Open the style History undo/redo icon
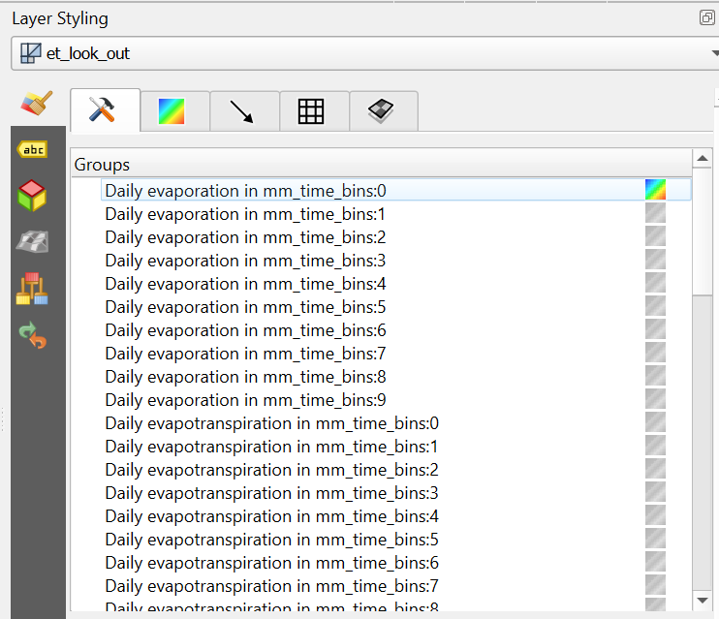This screenshot has width=719, height=619. click(33, 335)
